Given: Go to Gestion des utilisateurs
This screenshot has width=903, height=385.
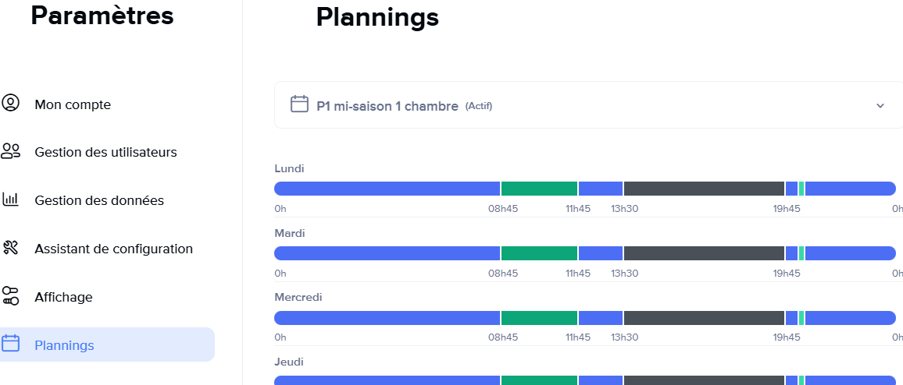Looking at the screenshot, I should pyautogui.click(x=105, y=152).
